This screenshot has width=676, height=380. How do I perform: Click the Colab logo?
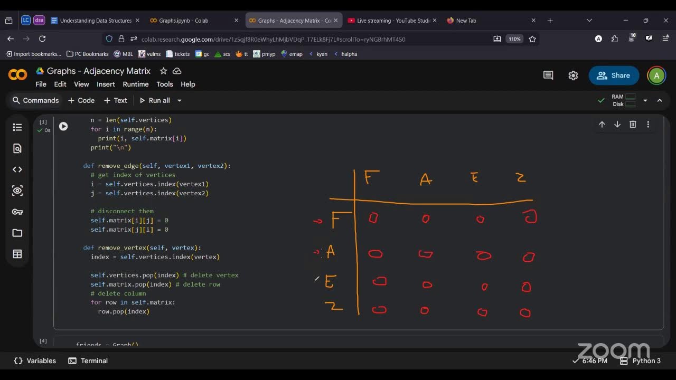pos(17,75)
